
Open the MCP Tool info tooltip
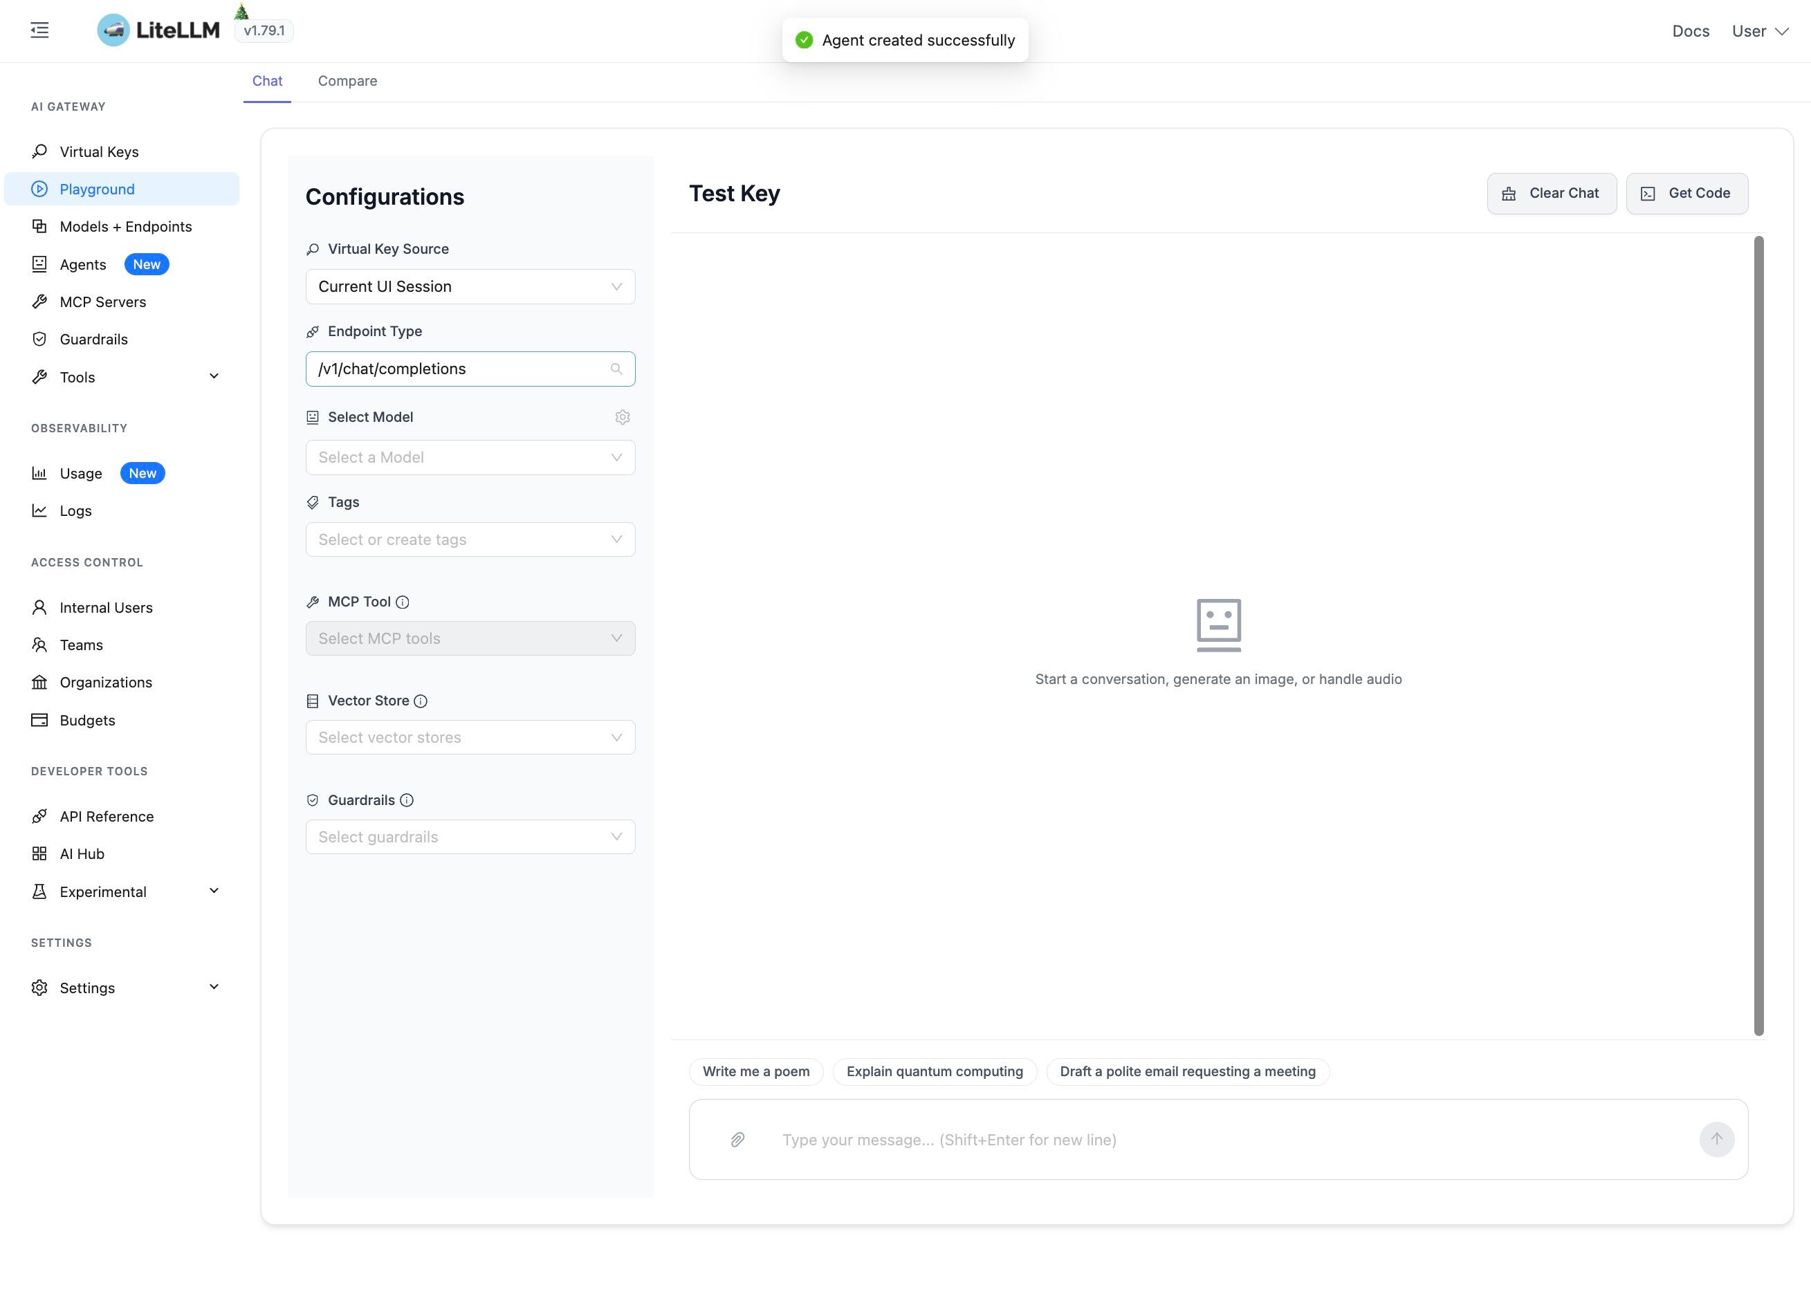pos(402,601)
